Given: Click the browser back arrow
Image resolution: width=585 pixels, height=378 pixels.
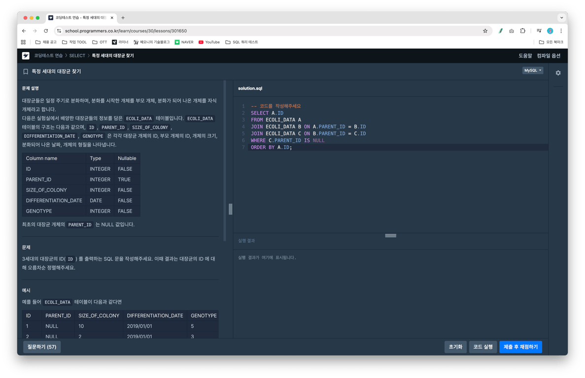Looking at the screenshot, I should (24, 31).
